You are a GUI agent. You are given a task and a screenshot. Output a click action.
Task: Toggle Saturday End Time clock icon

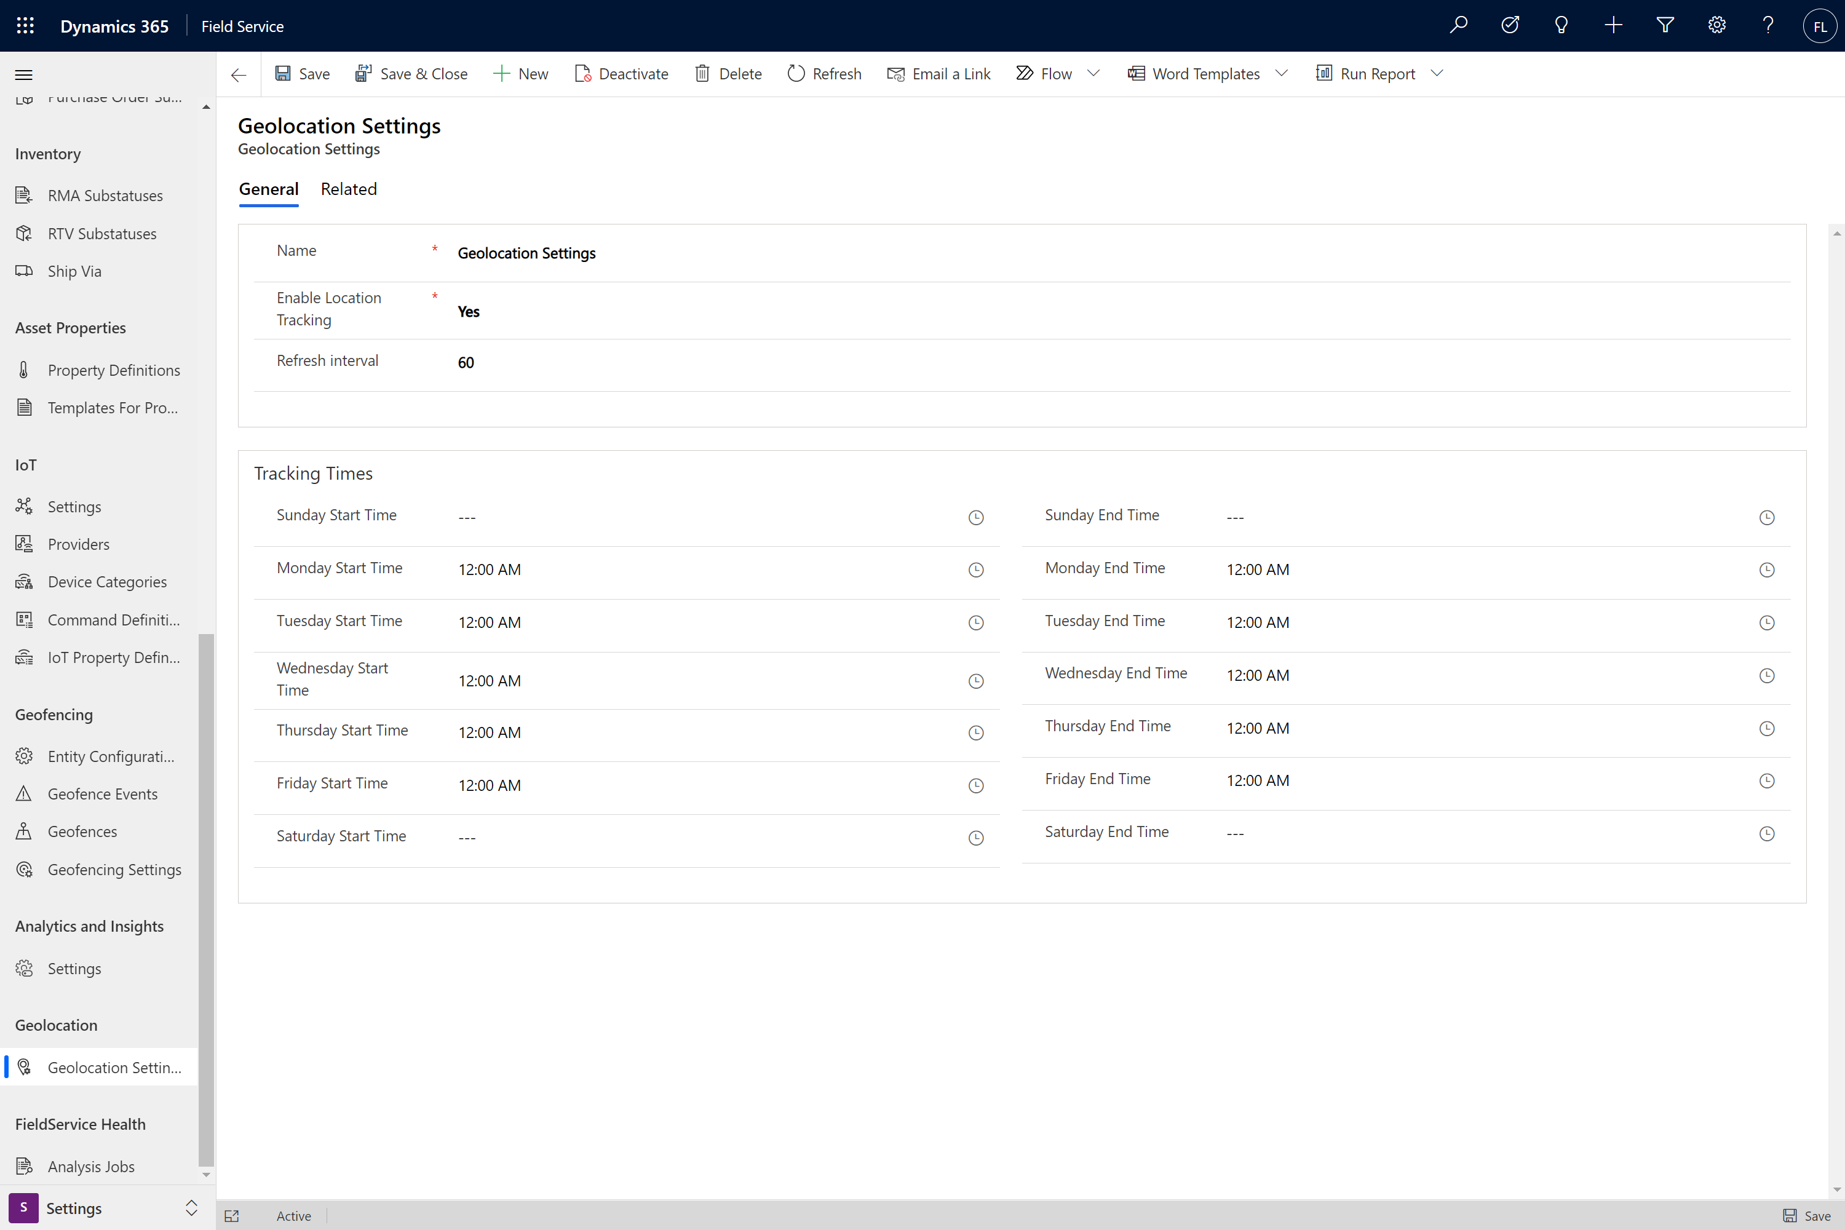1767,832
